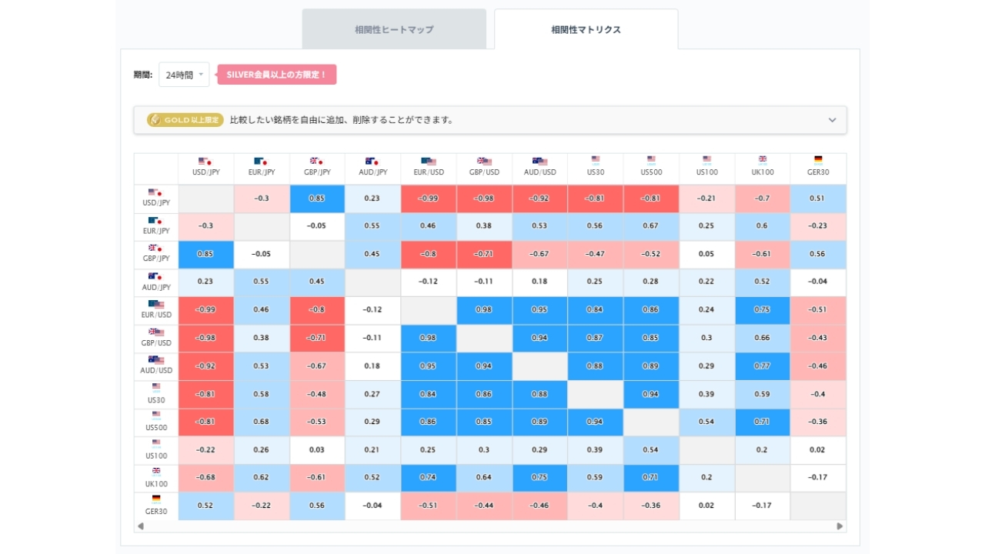Select 0.52 in GER30 row, USD/JPY column
This screenshot has width=985, height=554.
click(x=205, y=506)
